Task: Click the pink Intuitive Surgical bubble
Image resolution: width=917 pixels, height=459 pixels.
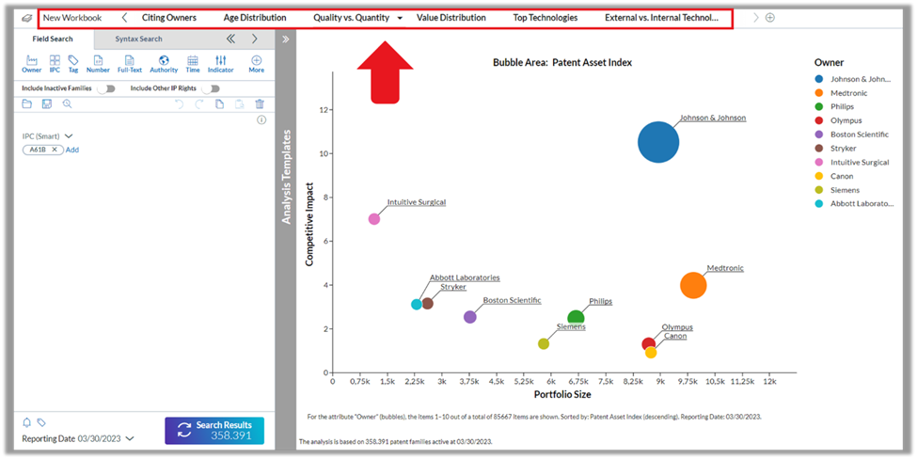Action: (x=374, y=218)
